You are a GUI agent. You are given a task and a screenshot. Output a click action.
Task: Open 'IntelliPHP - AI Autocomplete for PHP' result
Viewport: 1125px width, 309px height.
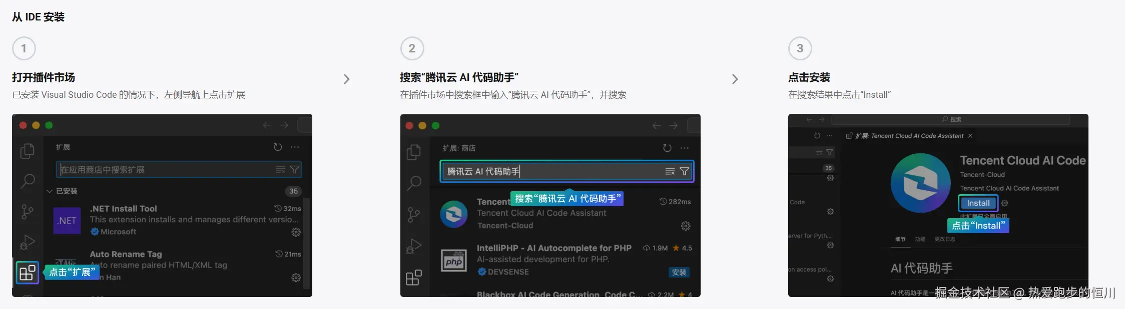pos(554,248)
